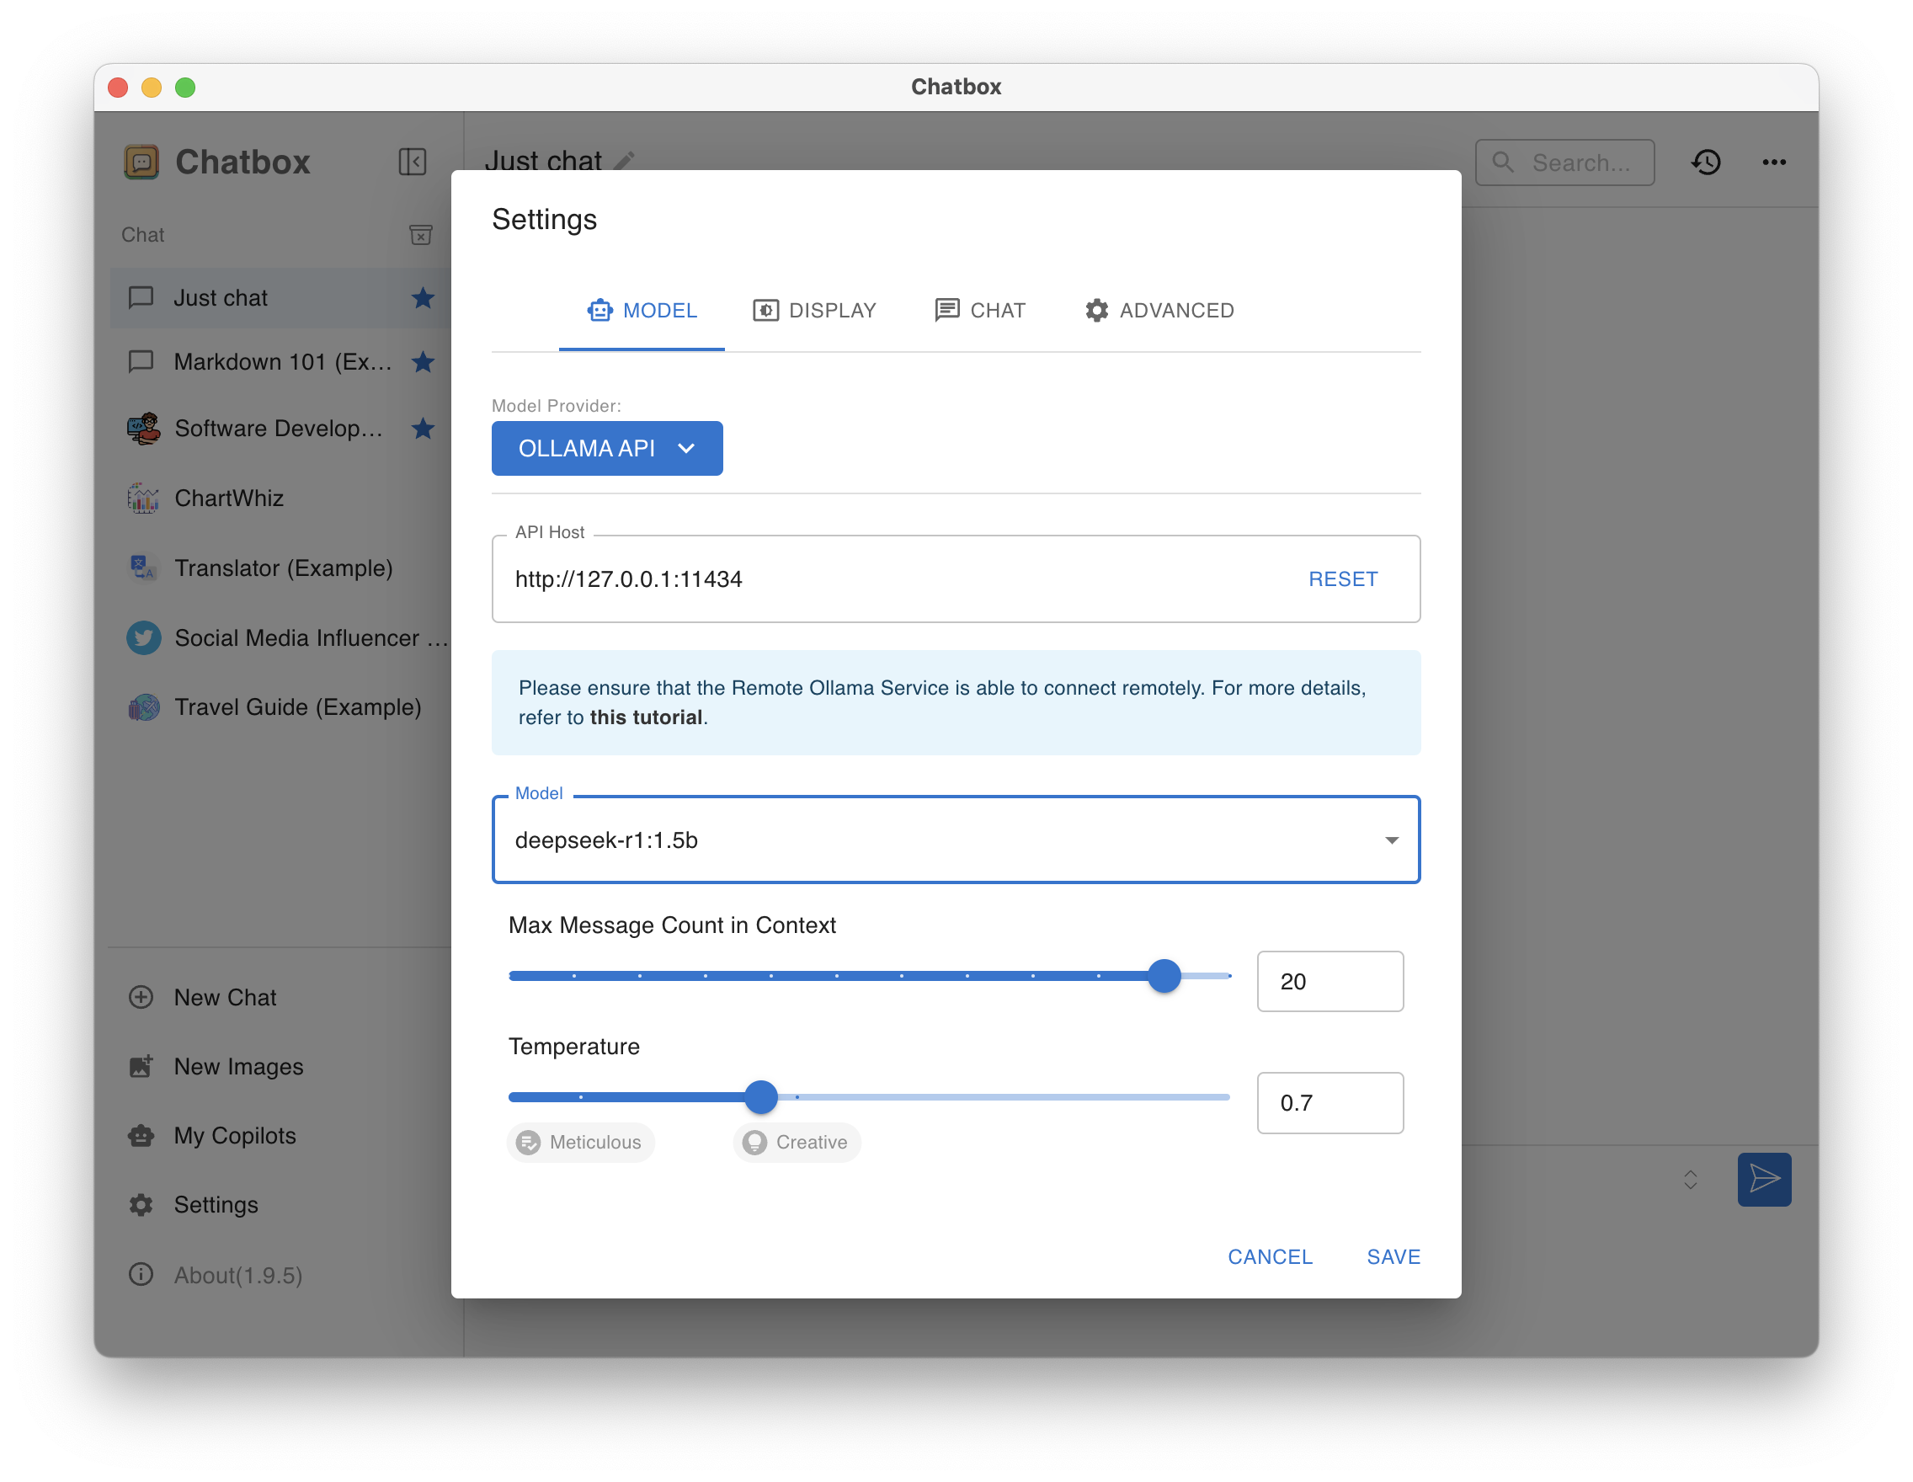Open the three-dots more menu

click(1774, 162)
